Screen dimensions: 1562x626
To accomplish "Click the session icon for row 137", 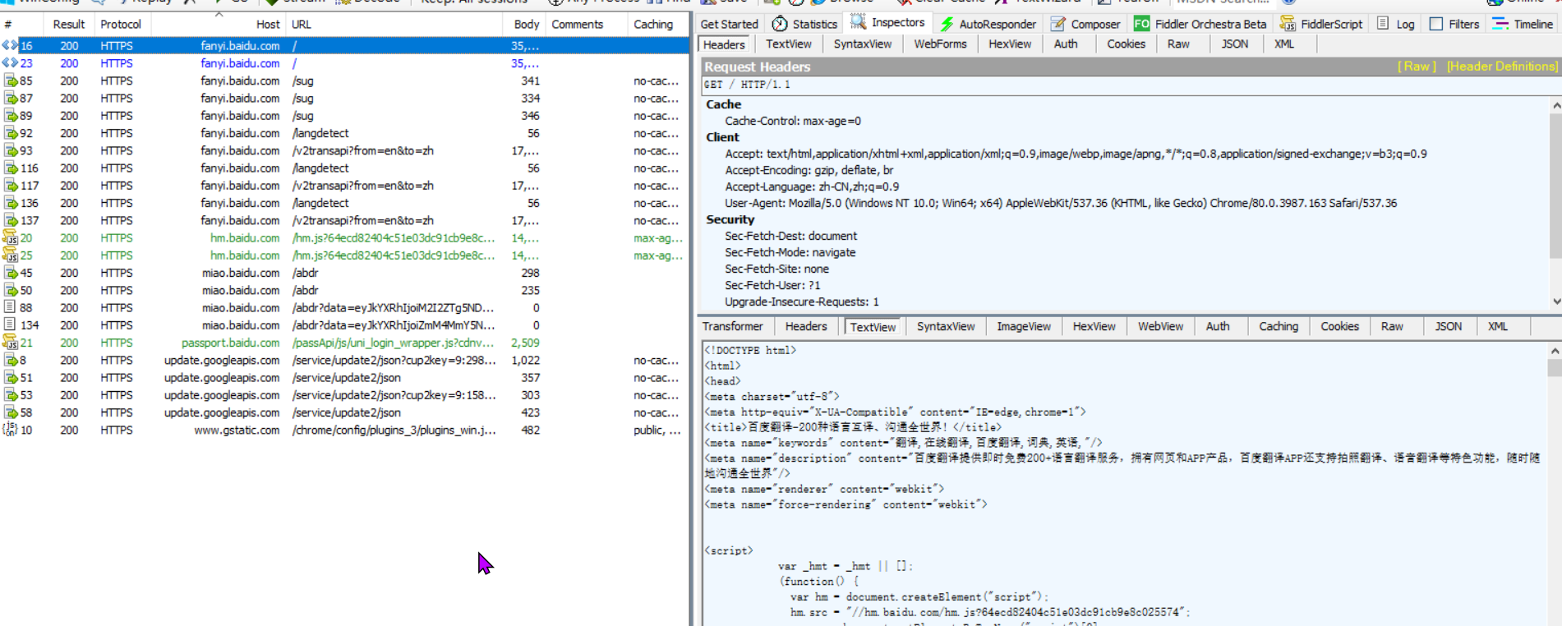I will pos(11,220).
